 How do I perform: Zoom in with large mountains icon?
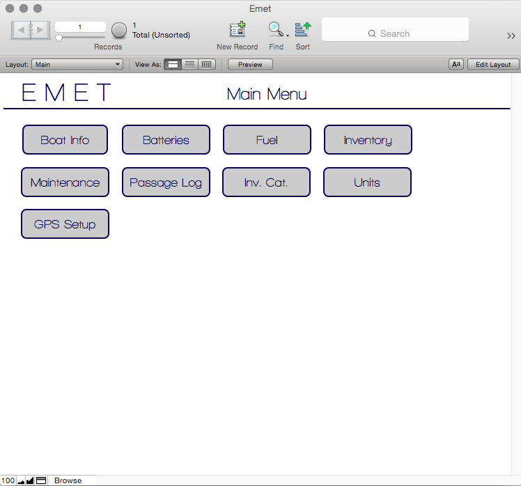pyautogui.click(x=30, y=480)
